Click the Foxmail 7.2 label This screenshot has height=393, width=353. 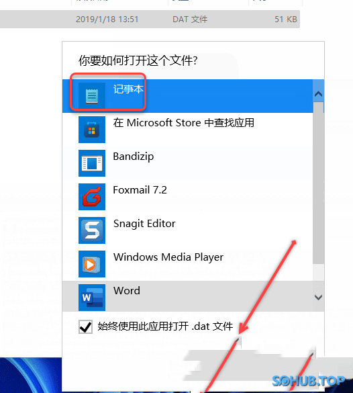tap(140, 190)
